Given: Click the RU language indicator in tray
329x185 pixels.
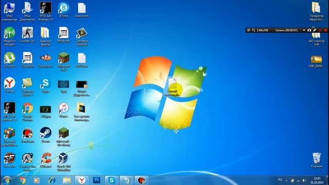Looking at the screenshot, I should pyautogui.click(x=280, y=180).
